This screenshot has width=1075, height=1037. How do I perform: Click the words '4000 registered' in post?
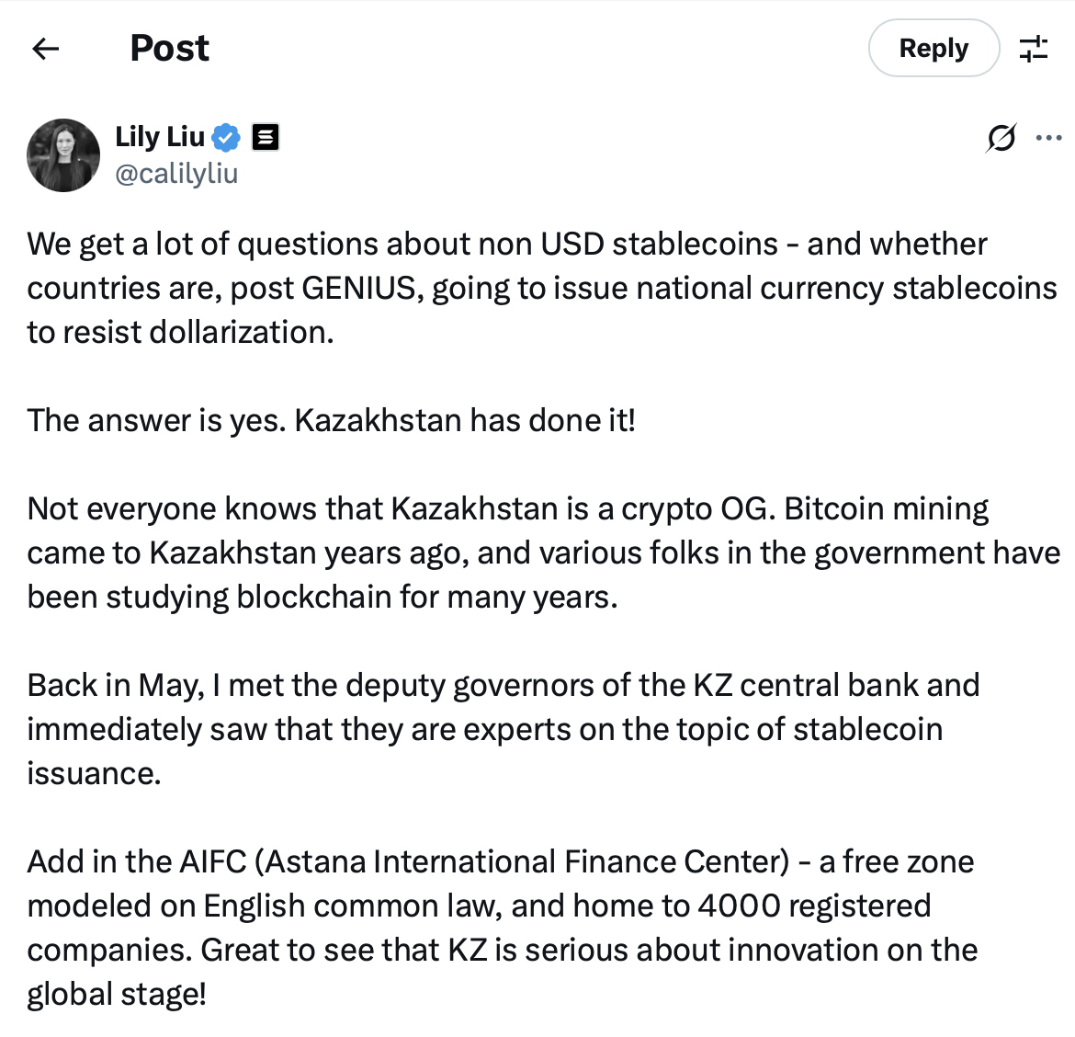point(814,906)
